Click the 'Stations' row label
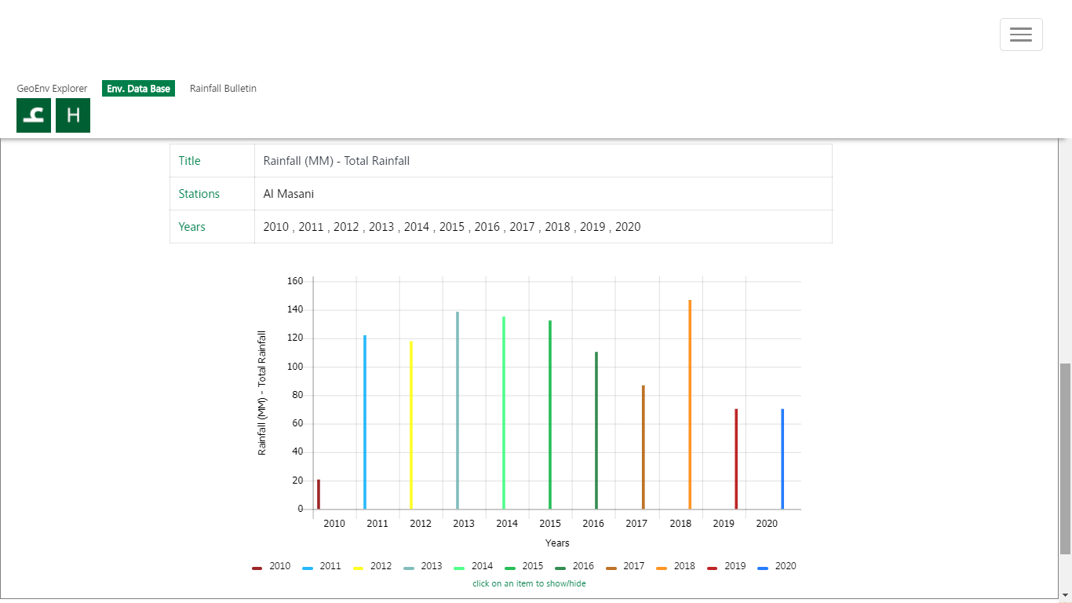Image resolution: width=1072 pixels, height=603 pixels. pyautogui.click(x=199, y=194)
